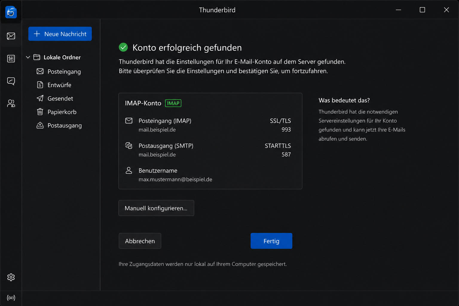Click the Gesendet paper plane icon
Viewport: 459px width, 306px height.
coord(40,98)
